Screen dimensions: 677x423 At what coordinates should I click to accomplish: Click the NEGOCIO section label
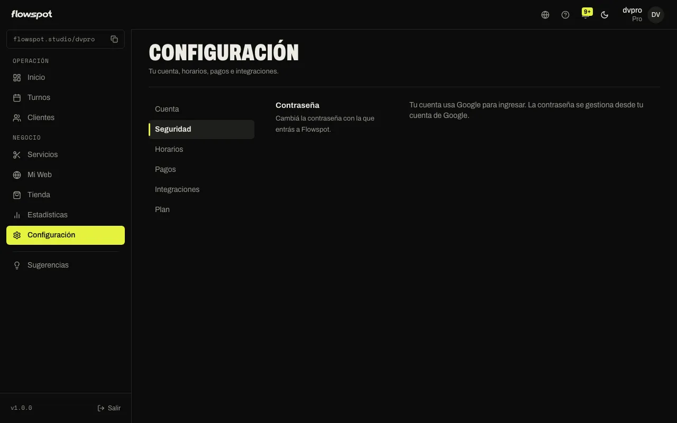(x=26, y=137)
